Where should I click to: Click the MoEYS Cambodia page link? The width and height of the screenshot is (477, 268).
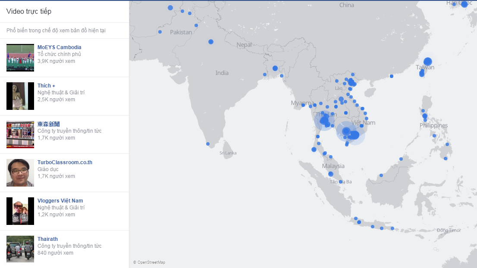60,47
